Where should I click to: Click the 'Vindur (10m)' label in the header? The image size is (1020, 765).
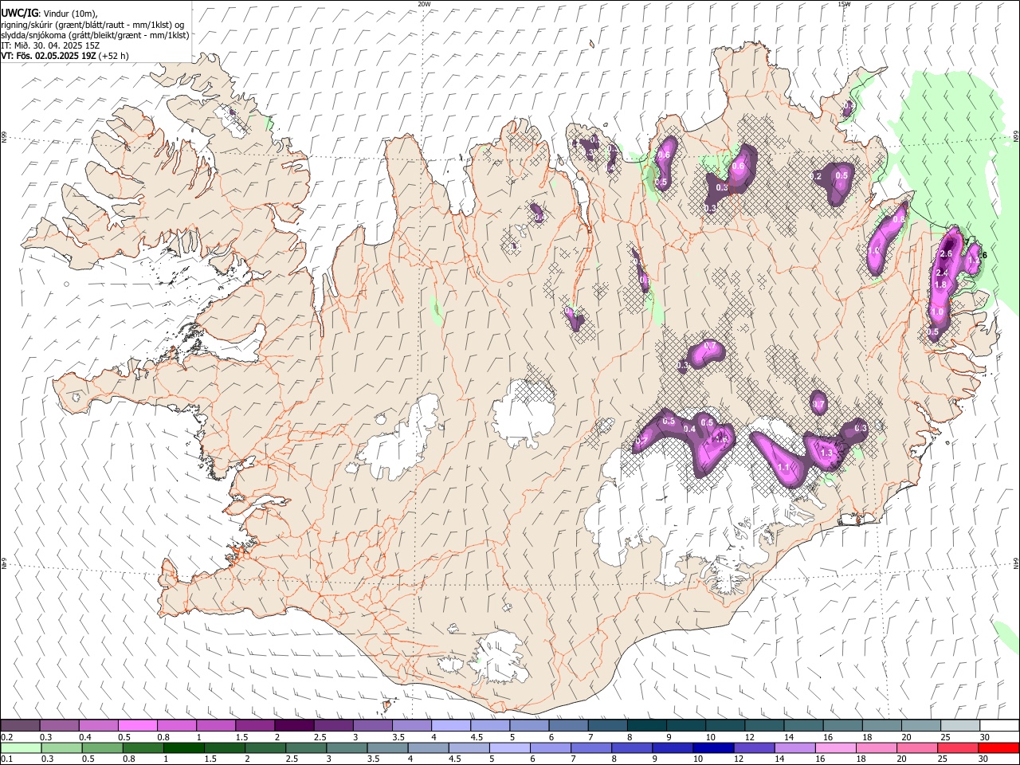click(x=71, y=13)
